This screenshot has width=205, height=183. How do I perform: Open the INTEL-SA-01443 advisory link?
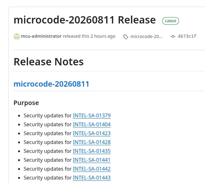92,178
